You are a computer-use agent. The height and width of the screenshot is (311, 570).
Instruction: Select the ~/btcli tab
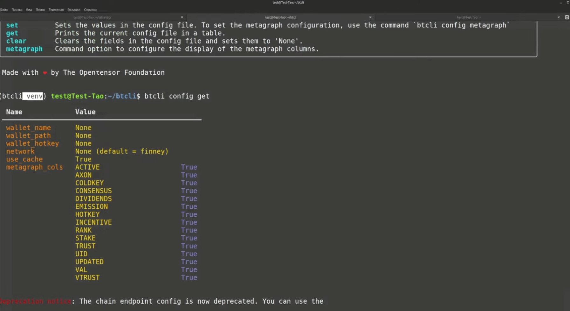click(x=280, y=17)
